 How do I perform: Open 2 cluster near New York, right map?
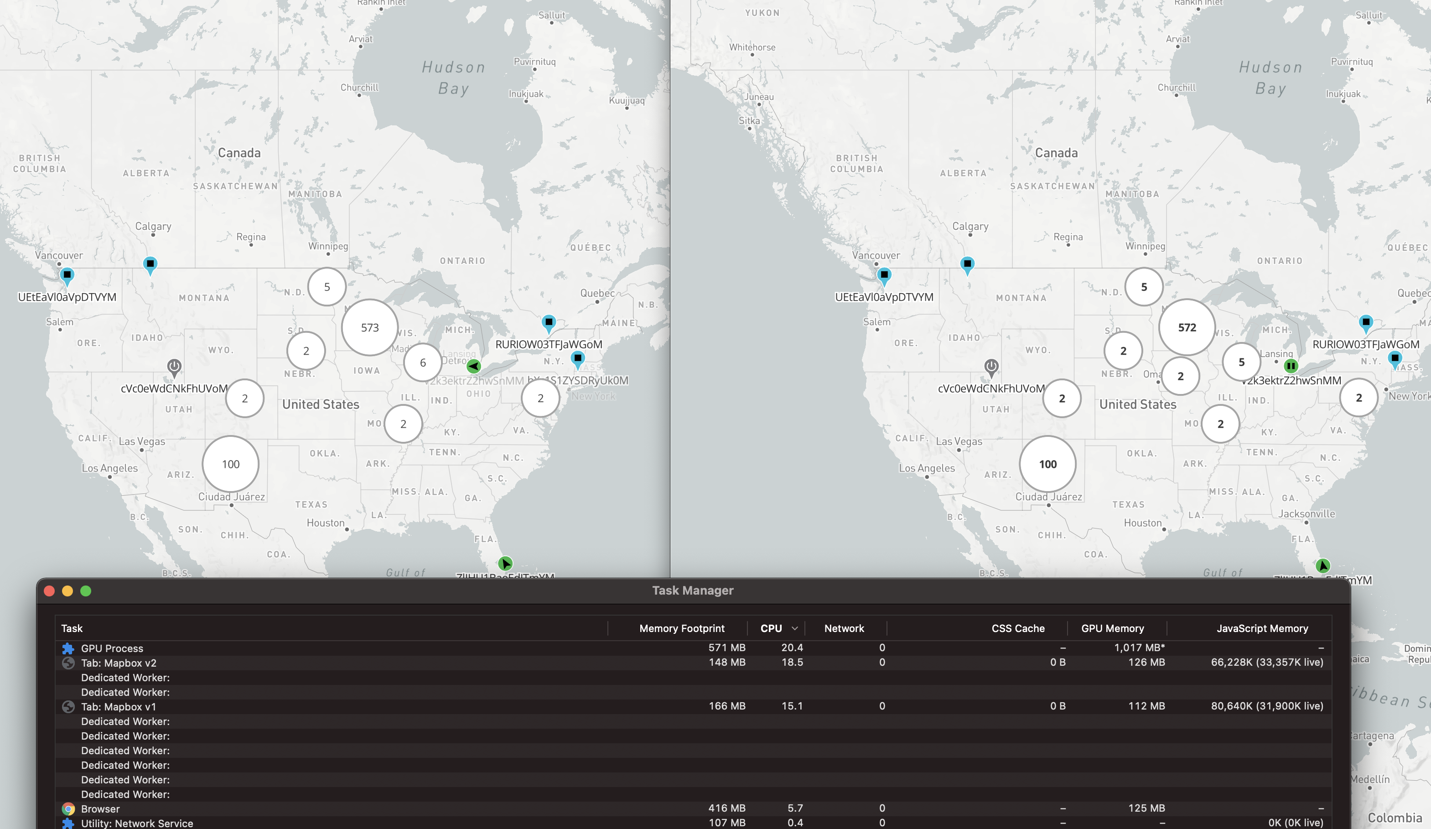(1359, 398)
